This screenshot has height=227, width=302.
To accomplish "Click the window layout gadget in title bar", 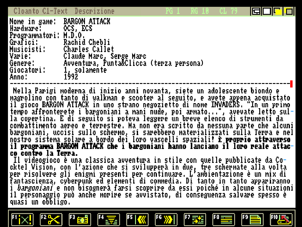I will [256, 12].
